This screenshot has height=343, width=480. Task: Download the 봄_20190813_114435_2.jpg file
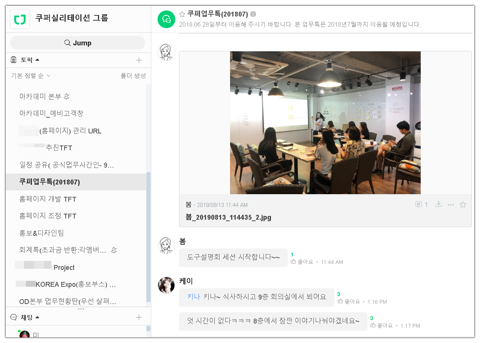click(x=438, y=204)
